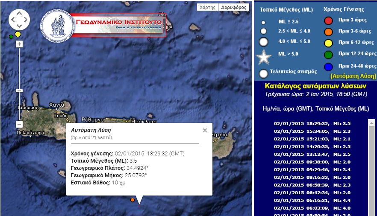Click the zoom slider handle

pos(19,90)
